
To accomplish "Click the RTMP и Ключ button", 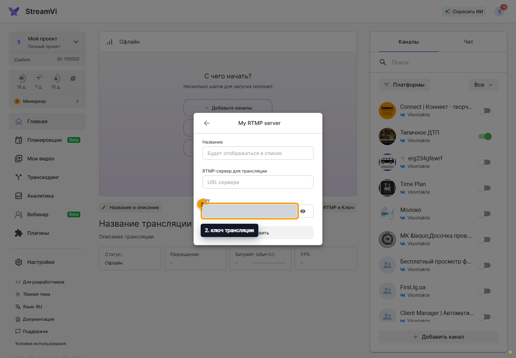I will tap(339, 207).
